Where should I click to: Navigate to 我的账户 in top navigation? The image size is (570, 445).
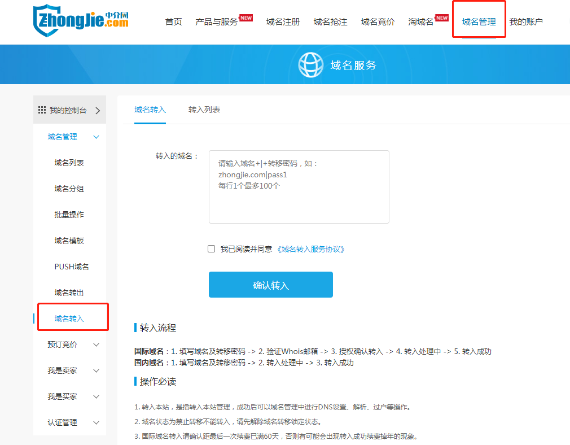pyautogui.click(x=525, y=21)
